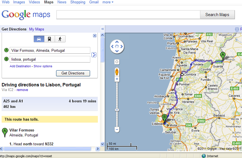Screen dimensions: 242x158
Task: Click the green A waypoint icon by start field
Action: click(6, 50)
